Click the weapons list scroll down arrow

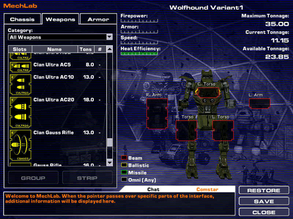coord(110,163)
